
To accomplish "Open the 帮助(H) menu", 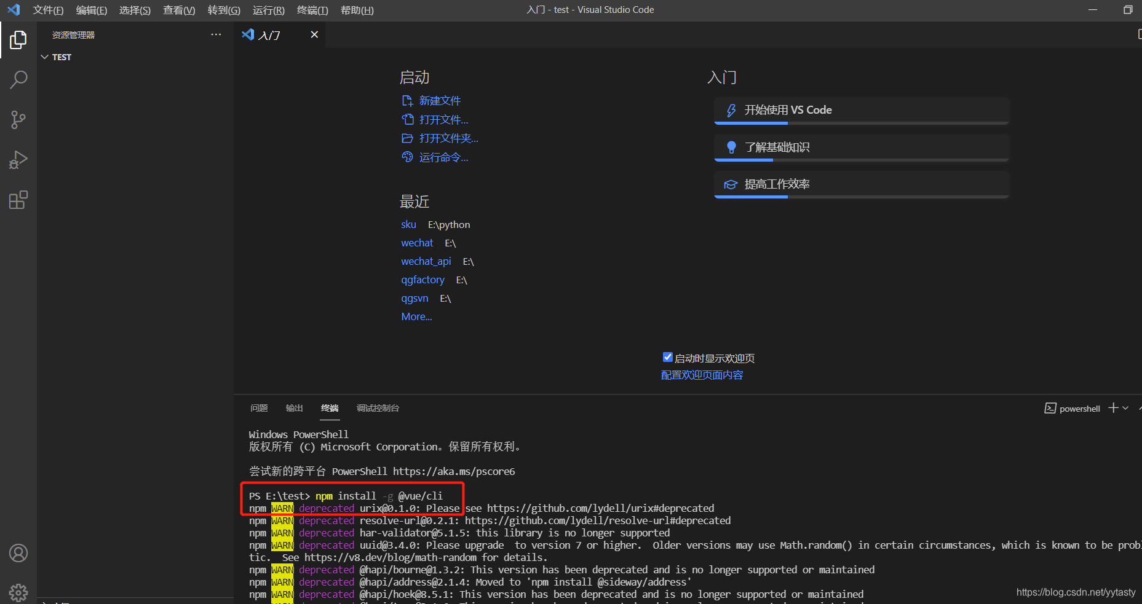I will 357,10.
